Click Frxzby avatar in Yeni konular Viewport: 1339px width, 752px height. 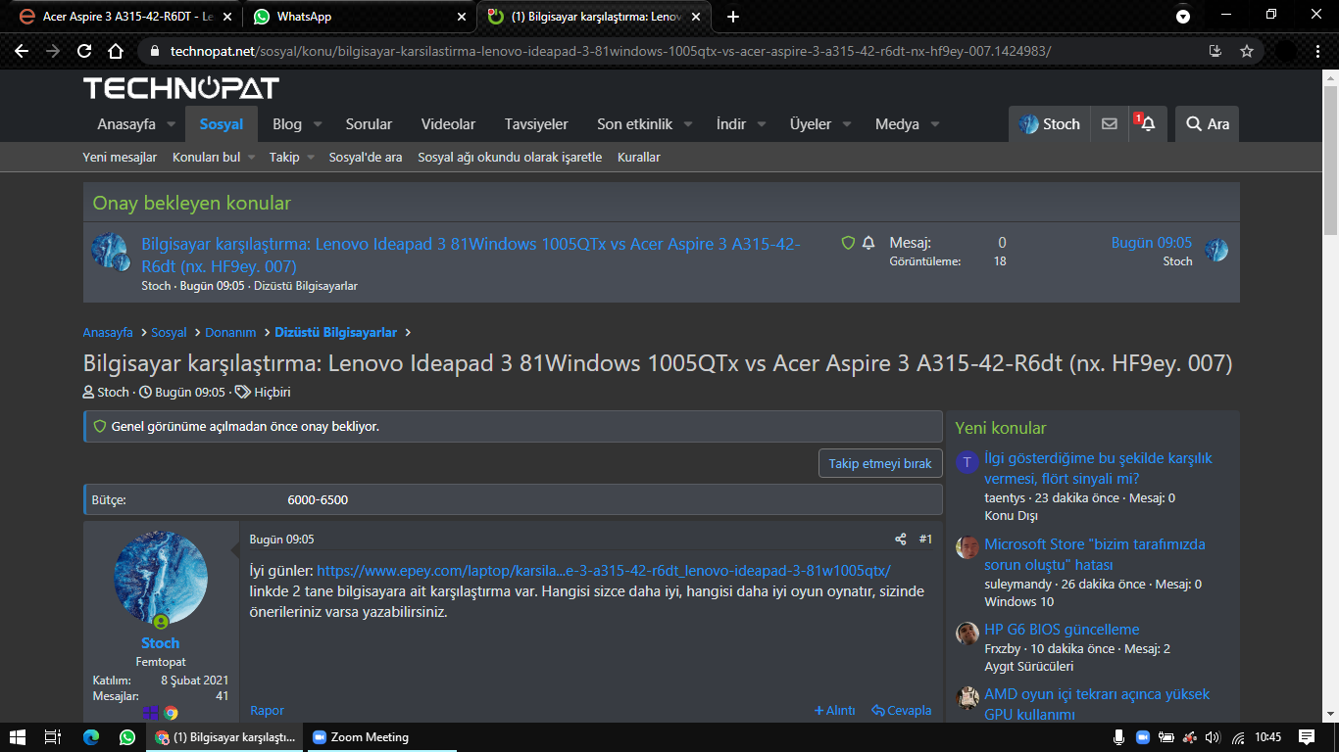[x=967, y=633]
